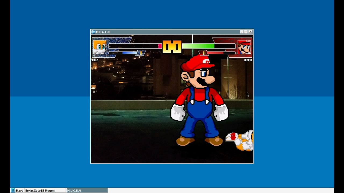Switch to ErriasGato15 Mugen taskbar item
This screenshot has height=193, width=344.
tap(45, 191)
